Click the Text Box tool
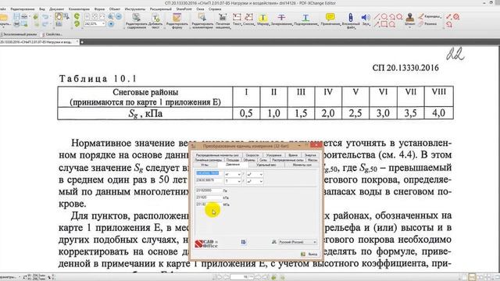The image size is (500, 281). click(237, 19)
